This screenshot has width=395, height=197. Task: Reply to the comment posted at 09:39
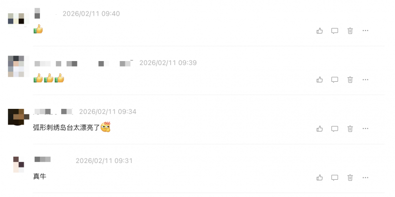pos(335,80)
